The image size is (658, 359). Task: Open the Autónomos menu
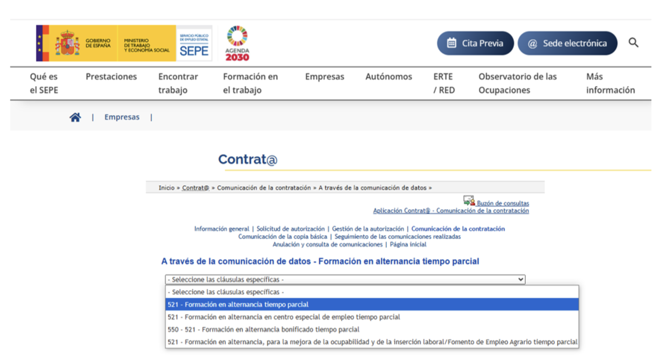pos(389,77)
